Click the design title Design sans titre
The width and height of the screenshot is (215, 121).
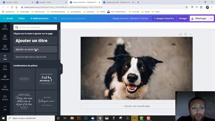130,18
